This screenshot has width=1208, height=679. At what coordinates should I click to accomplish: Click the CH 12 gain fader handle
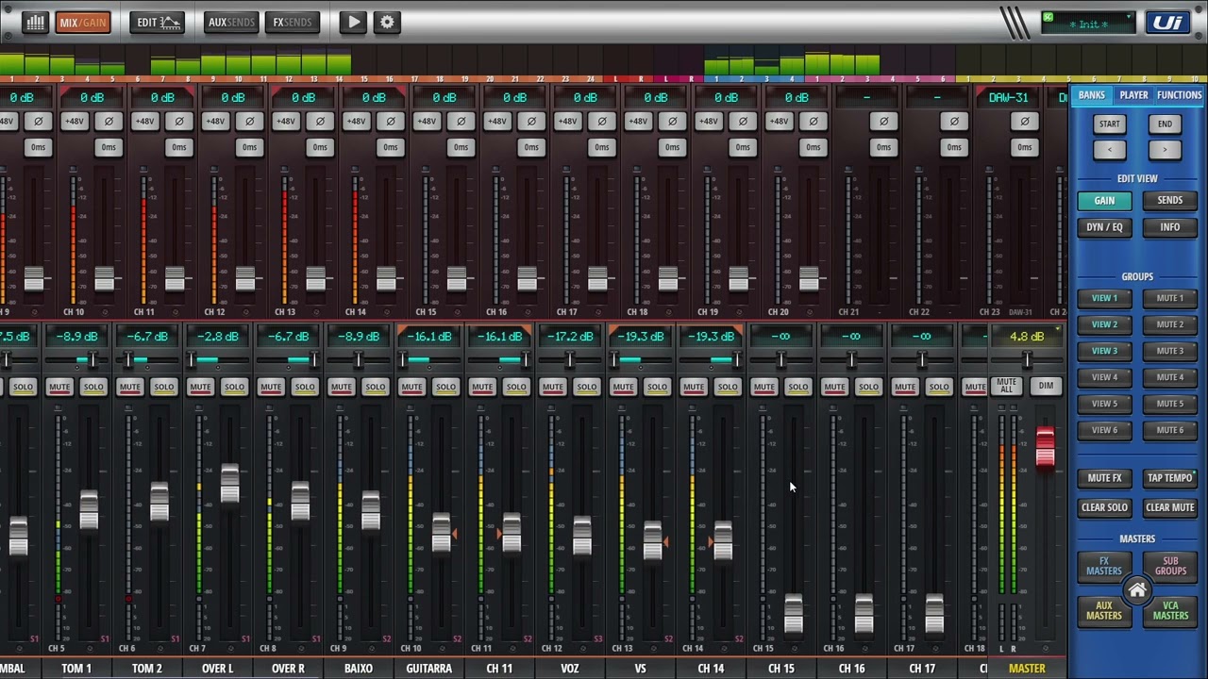[x=244, y=279]
